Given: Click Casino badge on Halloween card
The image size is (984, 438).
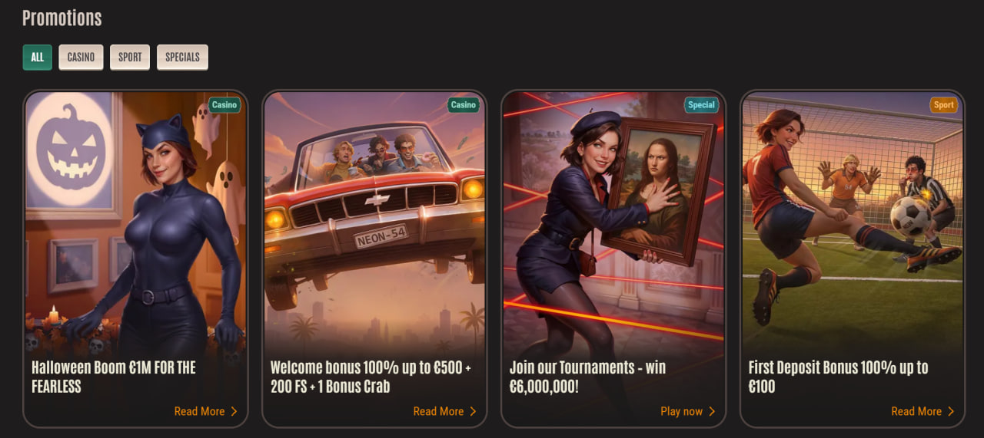Looking at the screenshot, I should (224, 105).
